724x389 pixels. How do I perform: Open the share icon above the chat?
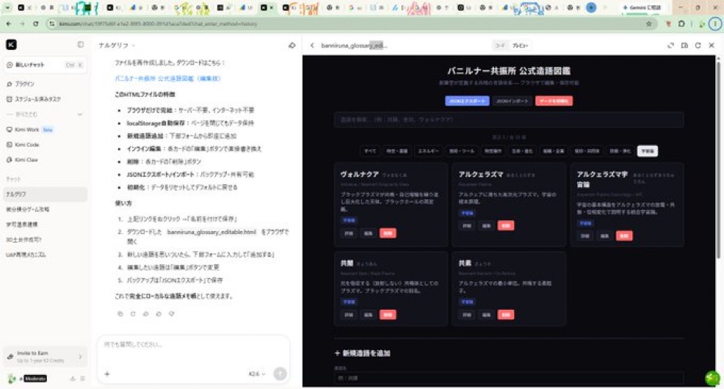[x=292, y=46]
